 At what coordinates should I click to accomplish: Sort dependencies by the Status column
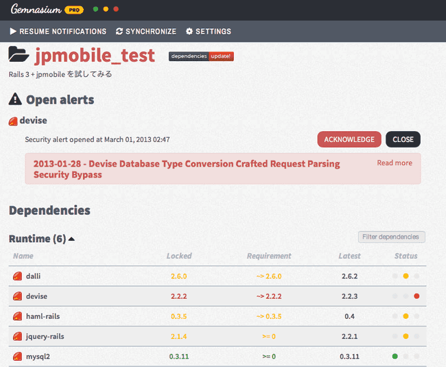[x=406, y=256]
